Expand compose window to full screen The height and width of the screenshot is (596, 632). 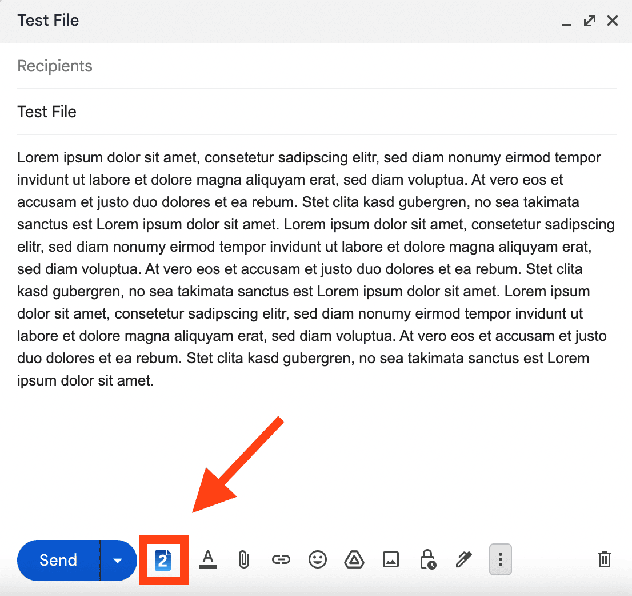click(590, 21)
